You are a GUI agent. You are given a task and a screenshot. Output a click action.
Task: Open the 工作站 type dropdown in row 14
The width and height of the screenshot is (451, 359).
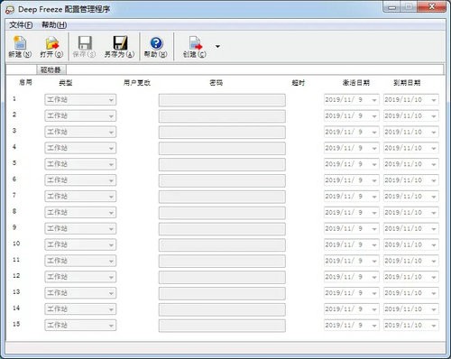80,309
